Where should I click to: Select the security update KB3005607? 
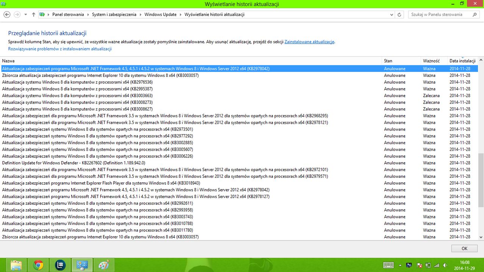point(239,149)
